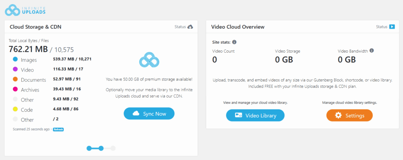Click the 4.68 MB / 86 value

click(66, 109)
